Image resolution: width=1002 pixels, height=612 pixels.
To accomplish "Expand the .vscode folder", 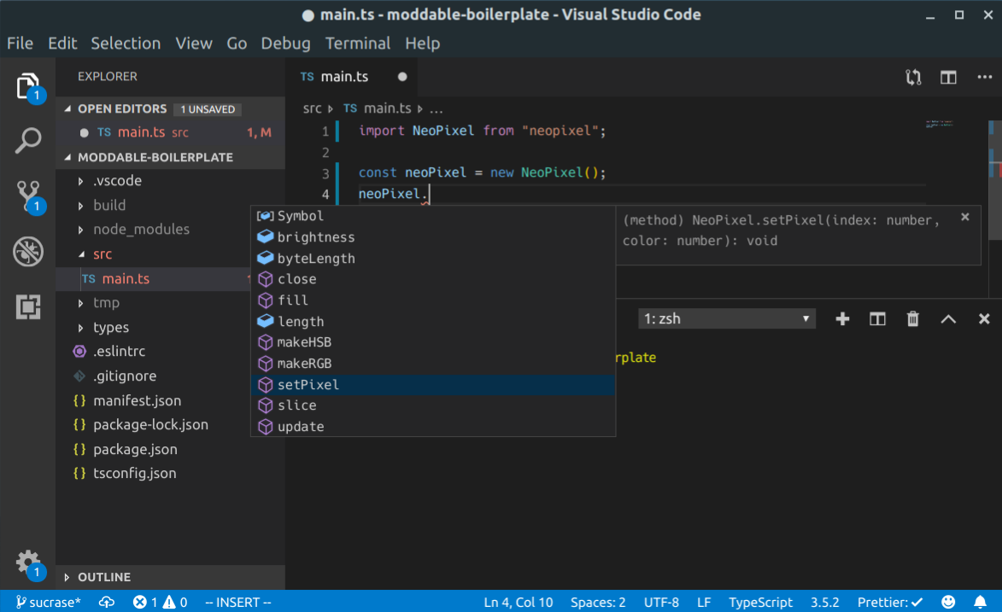I will (x=80, y=182).
